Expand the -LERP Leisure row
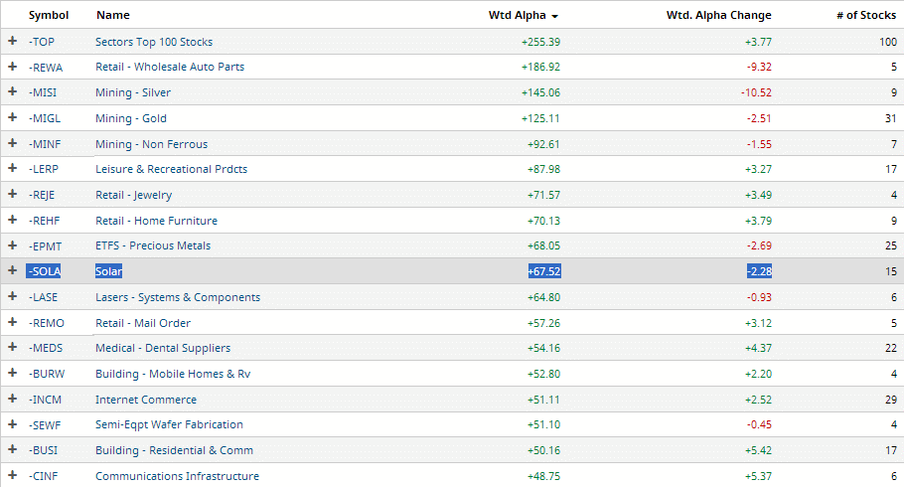The height and width of the screenshot is (487, 904). (12, 169)
